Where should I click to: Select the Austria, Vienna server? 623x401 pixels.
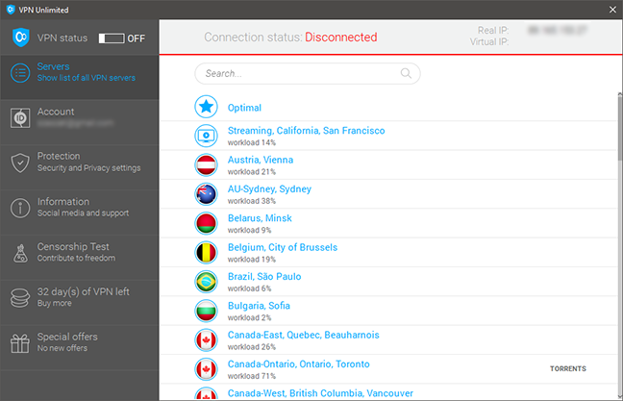tap(390, 165)
